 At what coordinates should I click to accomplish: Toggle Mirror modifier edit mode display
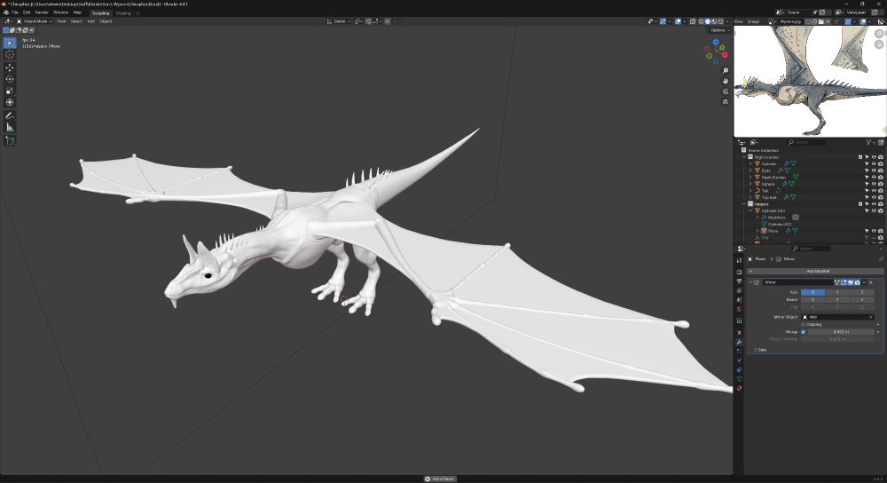coord(844,282)
